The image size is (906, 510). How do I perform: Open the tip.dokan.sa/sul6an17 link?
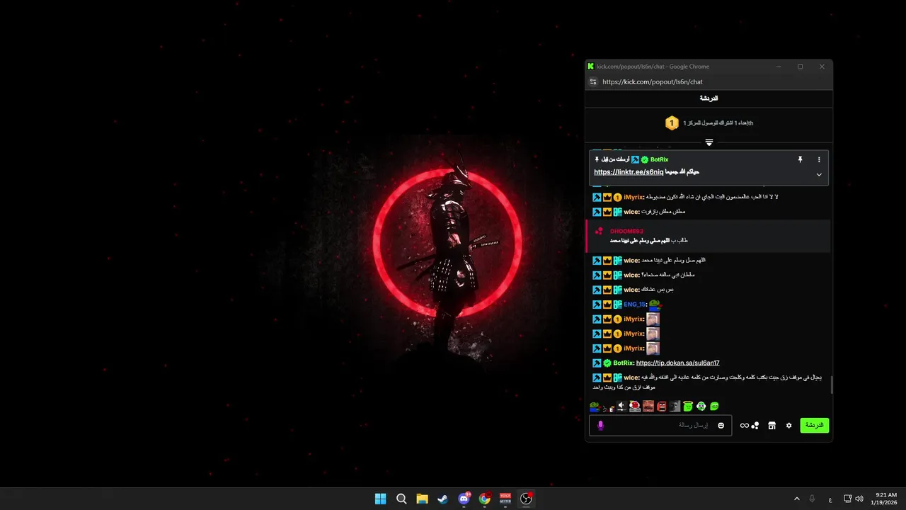[677, 363]
